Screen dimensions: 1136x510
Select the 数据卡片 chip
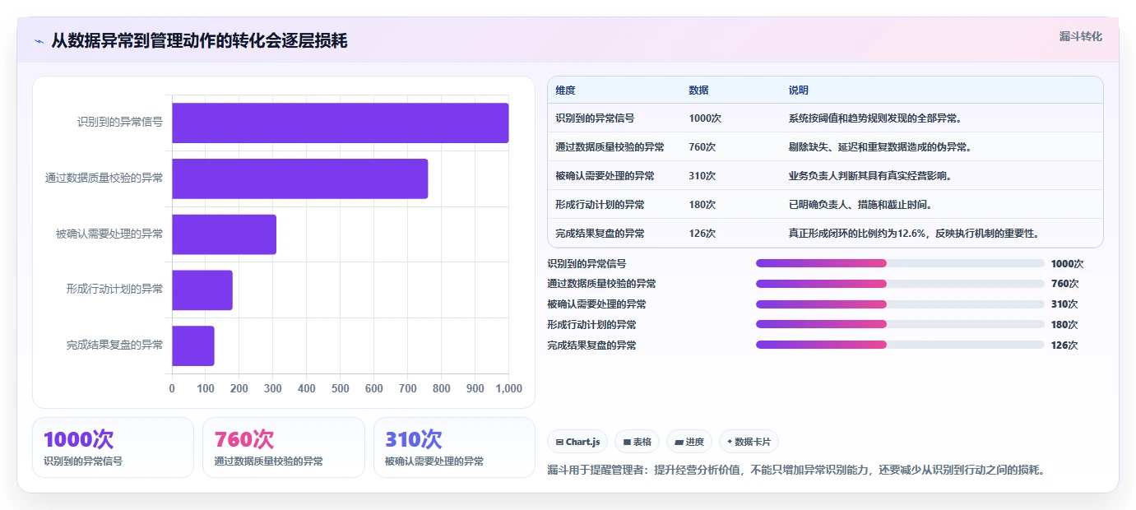(x=749, y=442)
